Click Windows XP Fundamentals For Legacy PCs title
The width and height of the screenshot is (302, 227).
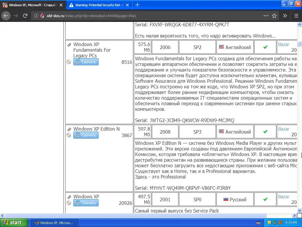point(92,50)
